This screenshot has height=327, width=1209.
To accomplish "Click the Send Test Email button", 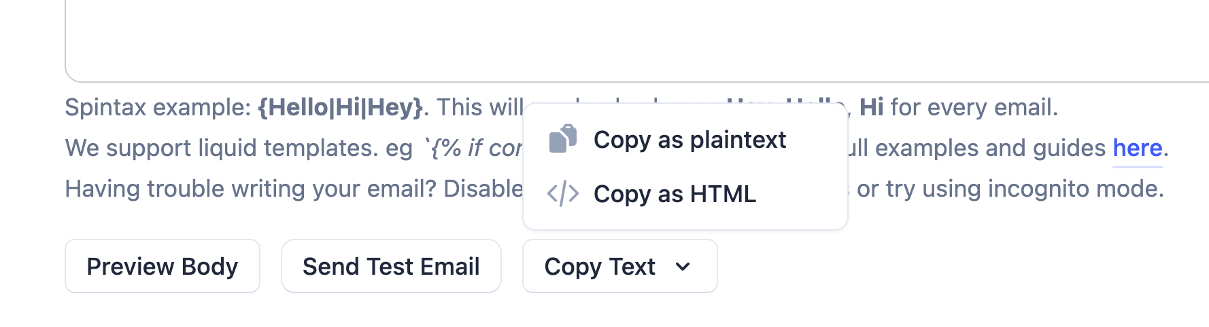I will [391, 267].
